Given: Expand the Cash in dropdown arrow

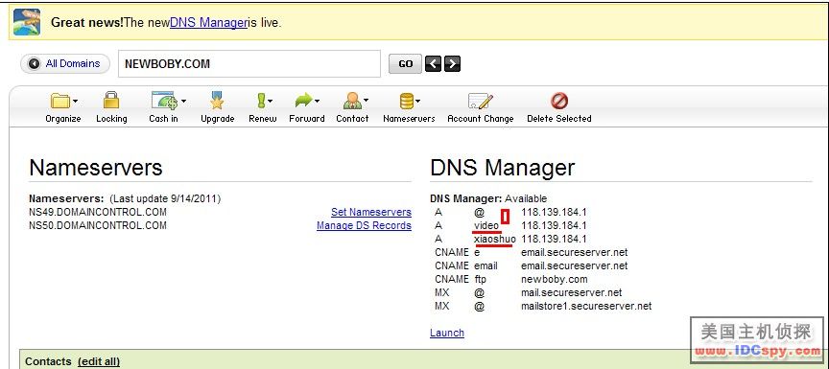Looking at the screenshot, I should pos(183,101).
